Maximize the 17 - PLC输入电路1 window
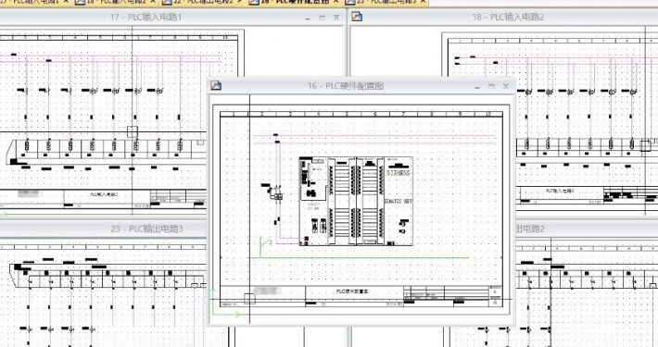The height and width of the screenshot is (347, 658). click(322, 18)
